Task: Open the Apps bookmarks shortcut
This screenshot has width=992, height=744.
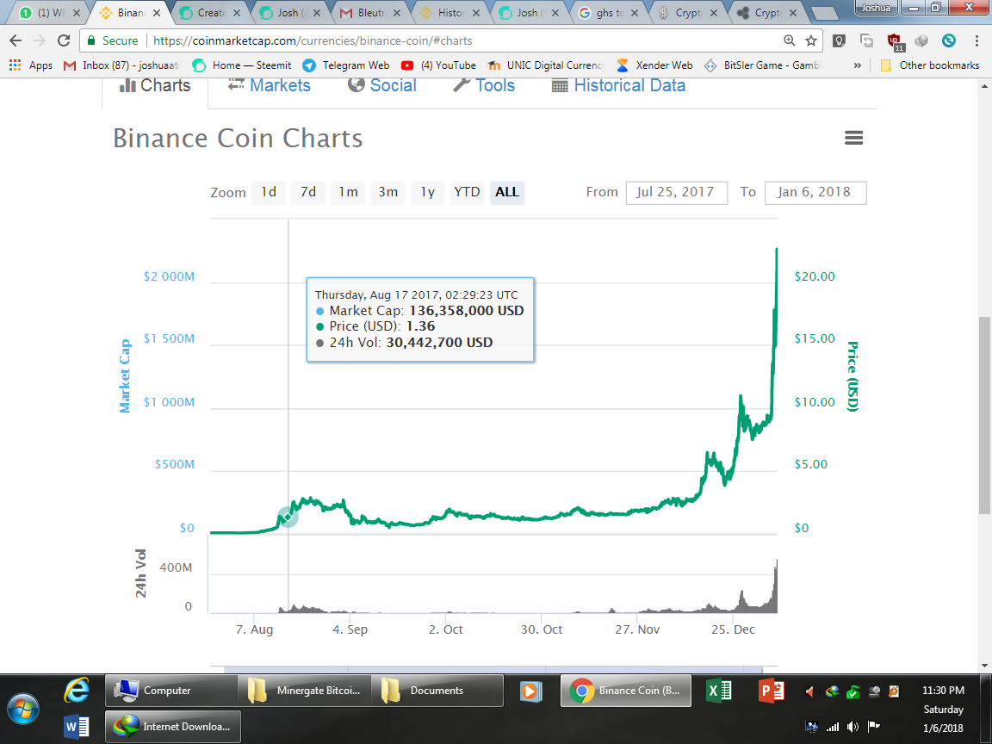Action: point(31,65)
